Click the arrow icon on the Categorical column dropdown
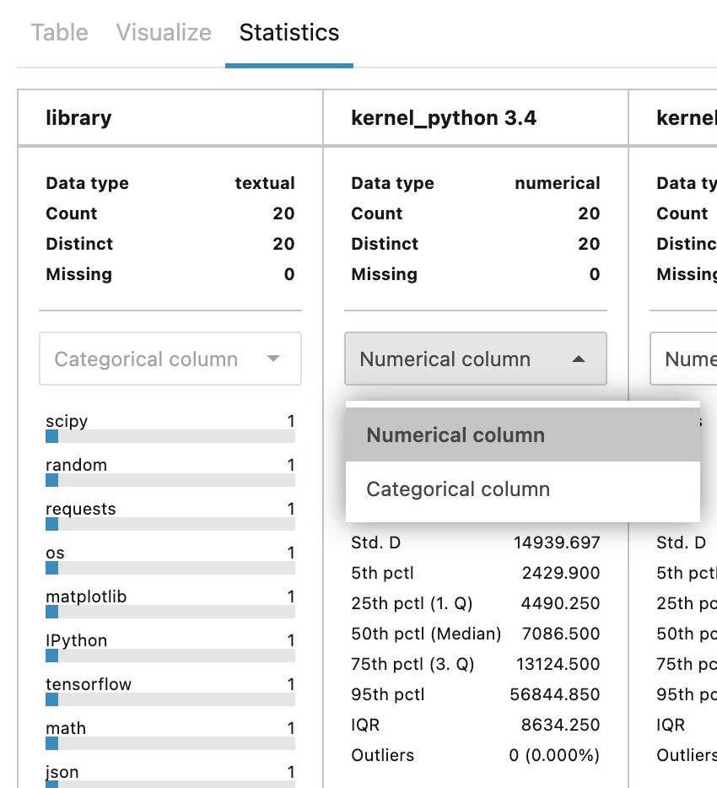 272,359
